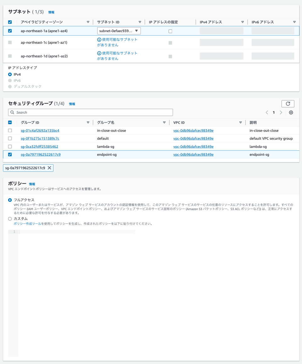
Task: Check the default security group checkbox
Action: coord(10,138)
